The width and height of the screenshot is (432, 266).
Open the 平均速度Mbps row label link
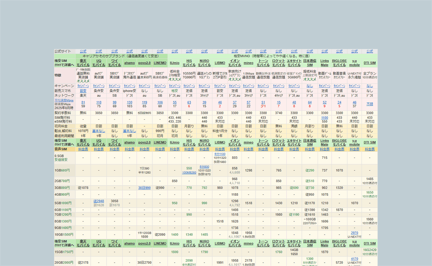tap(64, 100)
